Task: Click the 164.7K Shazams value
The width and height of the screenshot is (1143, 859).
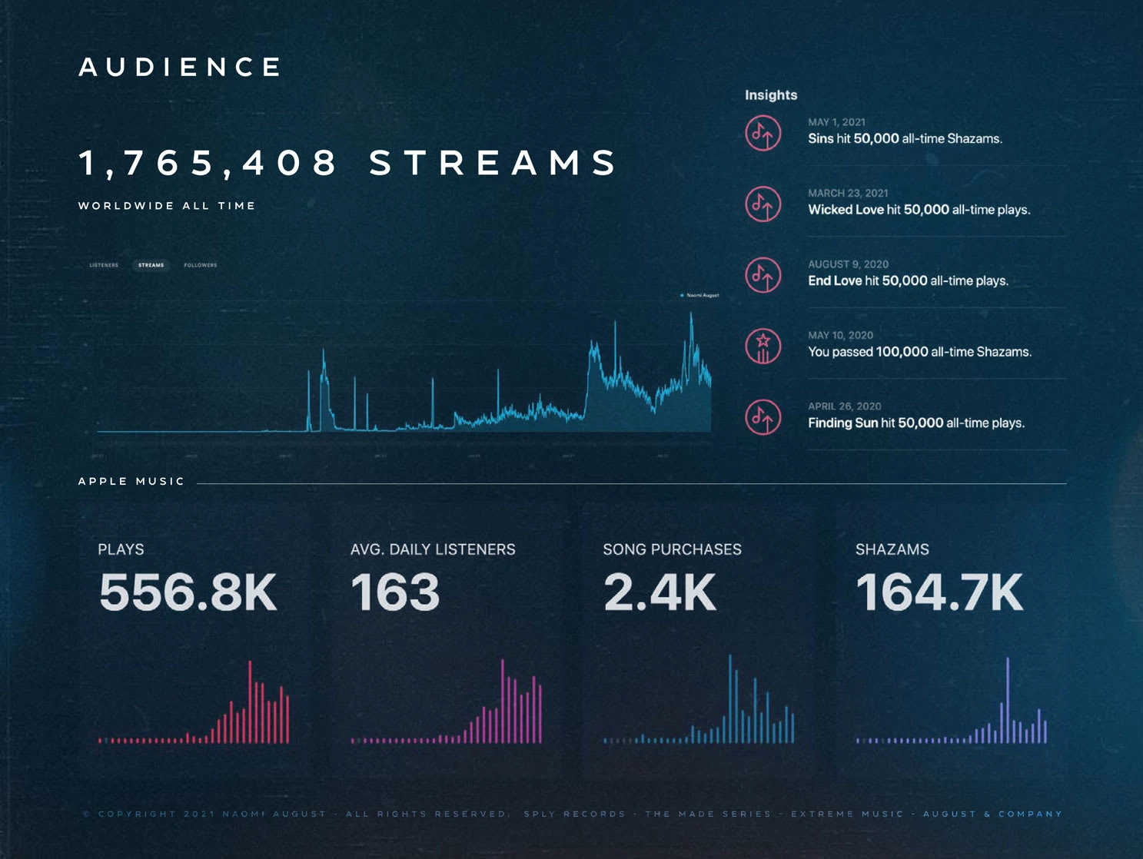Action: tap(939, 592)
